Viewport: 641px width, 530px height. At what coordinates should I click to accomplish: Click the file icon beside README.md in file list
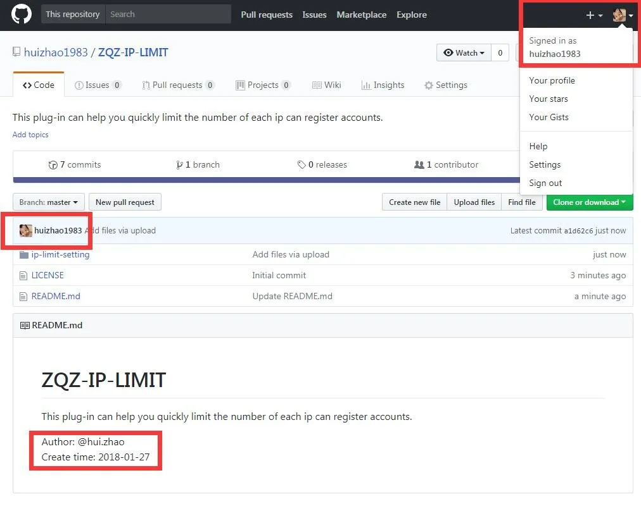pos(23,297)
